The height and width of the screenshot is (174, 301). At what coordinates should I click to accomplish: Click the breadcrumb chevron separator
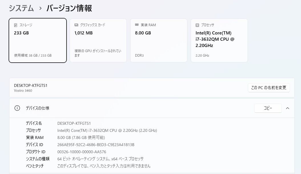(x=40, y=9)
